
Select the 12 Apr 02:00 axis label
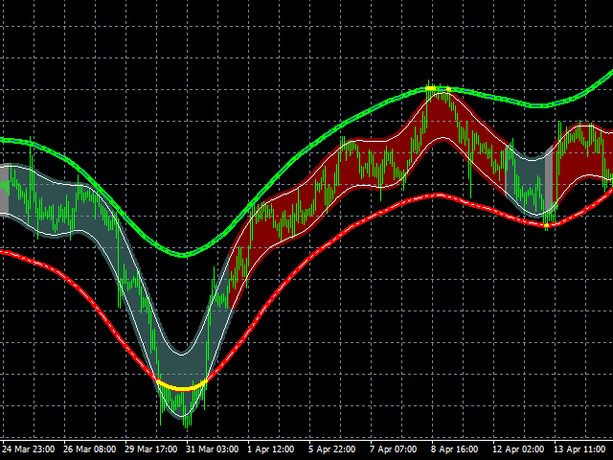(517, 448)
